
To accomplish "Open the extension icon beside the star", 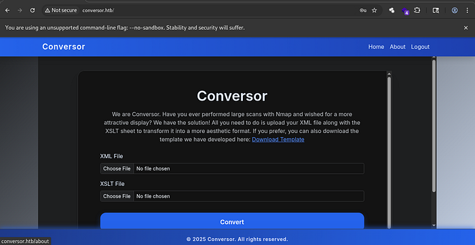I will 392,10.
